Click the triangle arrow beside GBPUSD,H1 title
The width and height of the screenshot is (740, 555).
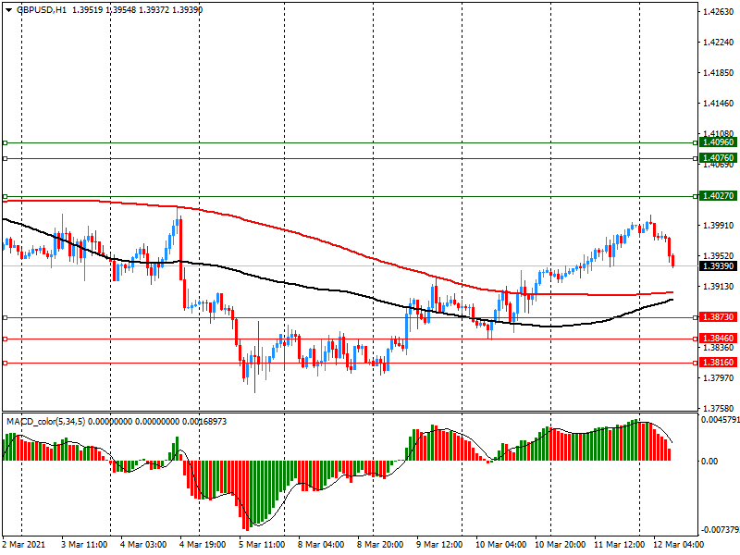coord(9,9)
